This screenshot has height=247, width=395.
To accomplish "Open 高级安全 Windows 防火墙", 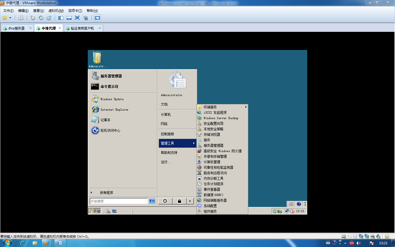I will pos(222,151).
